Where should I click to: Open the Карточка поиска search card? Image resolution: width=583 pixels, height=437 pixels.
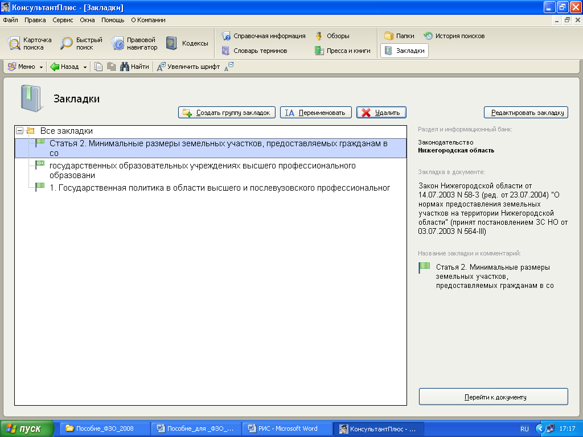click(x=30, y=43)
